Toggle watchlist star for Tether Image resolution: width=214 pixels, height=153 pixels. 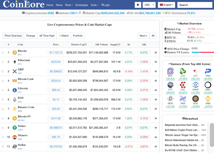(x=2, y=128)
